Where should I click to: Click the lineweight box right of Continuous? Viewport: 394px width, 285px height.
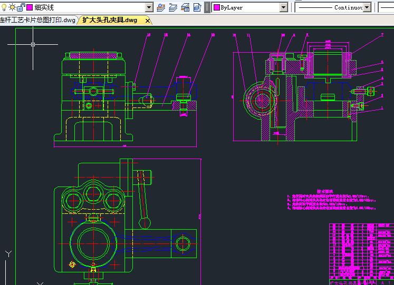[386, 7]
